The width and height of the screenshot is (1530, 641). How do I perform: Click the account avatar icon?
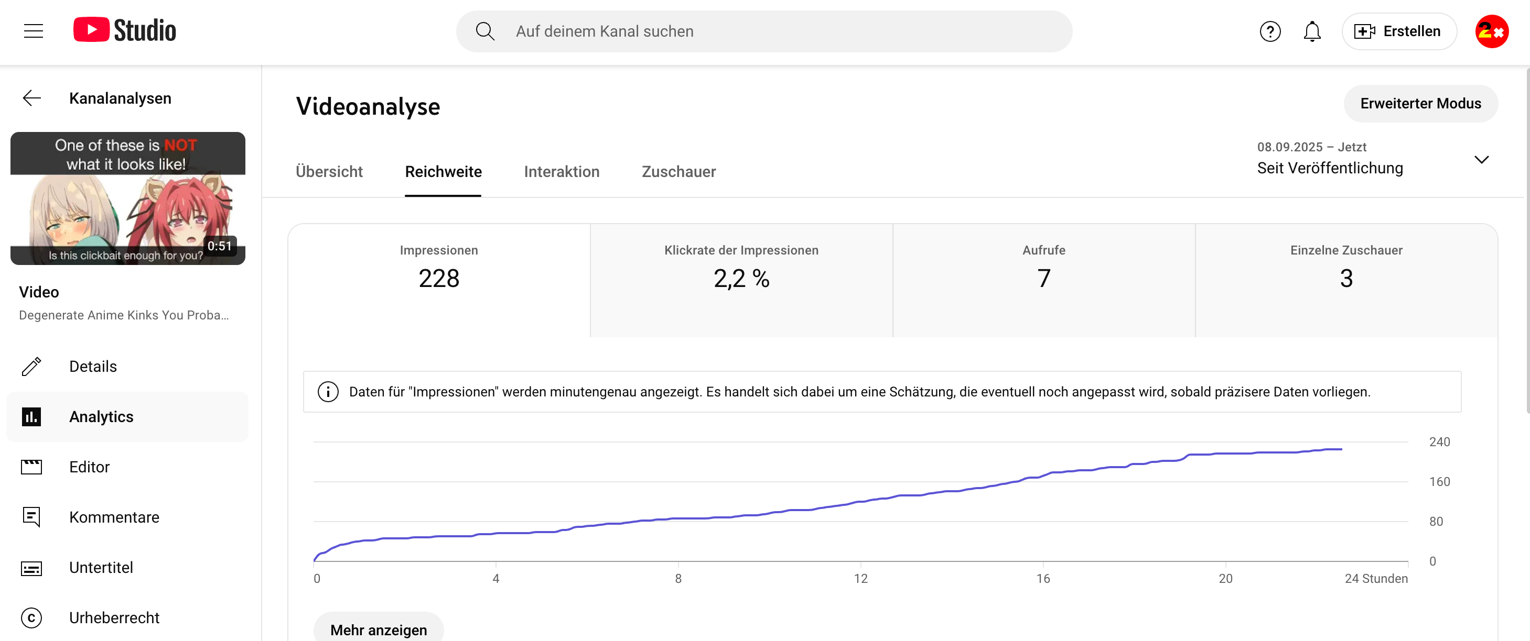pos(1491,31)
